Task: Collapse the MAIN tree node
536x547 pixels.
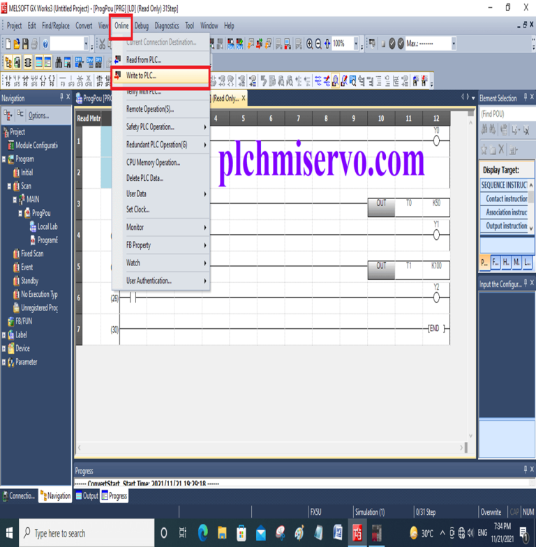Action: [x=15, y=200]
